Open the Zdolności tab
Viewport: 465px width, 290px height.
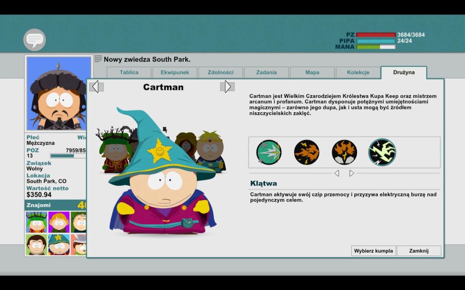(x=220, y=72)
